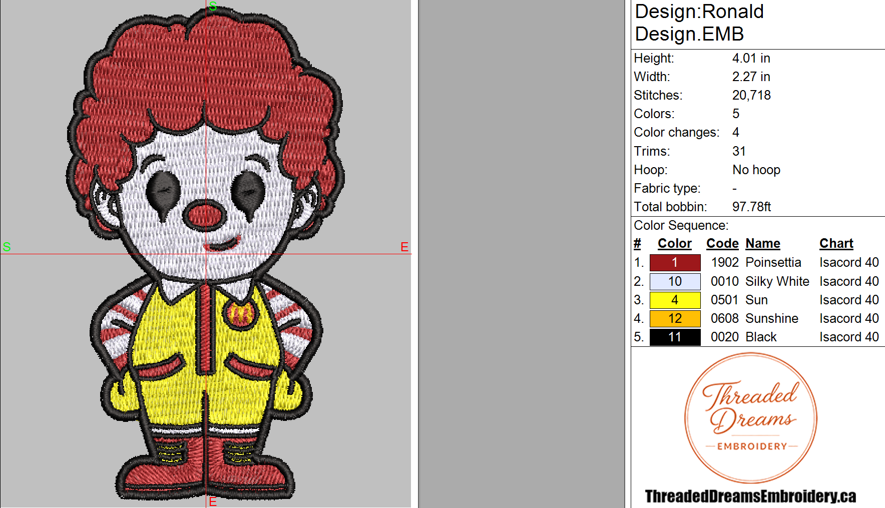Click the Width value 2.27 in
Viewport: 885px width, 508px height.
click(751, 77)
